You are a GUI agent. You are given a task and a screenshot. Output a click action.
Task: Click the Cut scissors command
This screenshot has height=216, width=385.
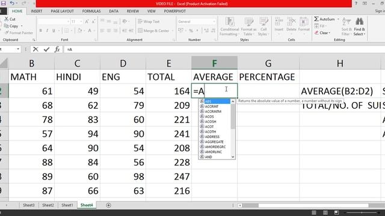coord(10,19)
